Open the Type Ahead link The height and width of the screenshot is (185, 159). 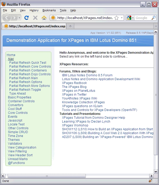[17, 94]
